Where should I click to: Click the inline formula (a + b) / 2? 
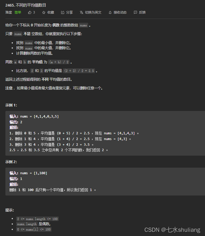point(60,62)
